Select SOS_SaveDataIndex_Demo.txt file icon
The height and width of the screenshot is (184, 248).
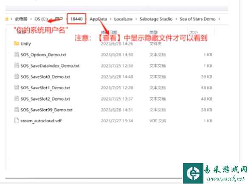coord(17,65)
